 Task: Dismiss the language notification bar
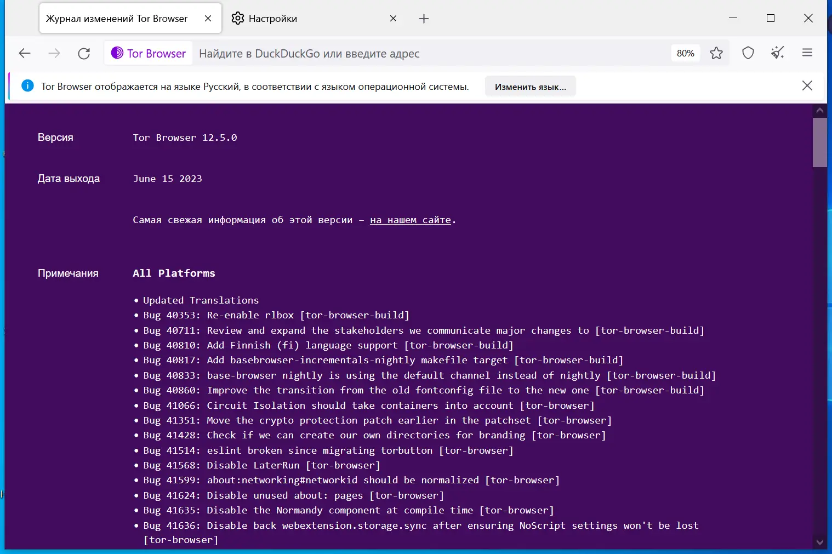click(x=807, y=85)
